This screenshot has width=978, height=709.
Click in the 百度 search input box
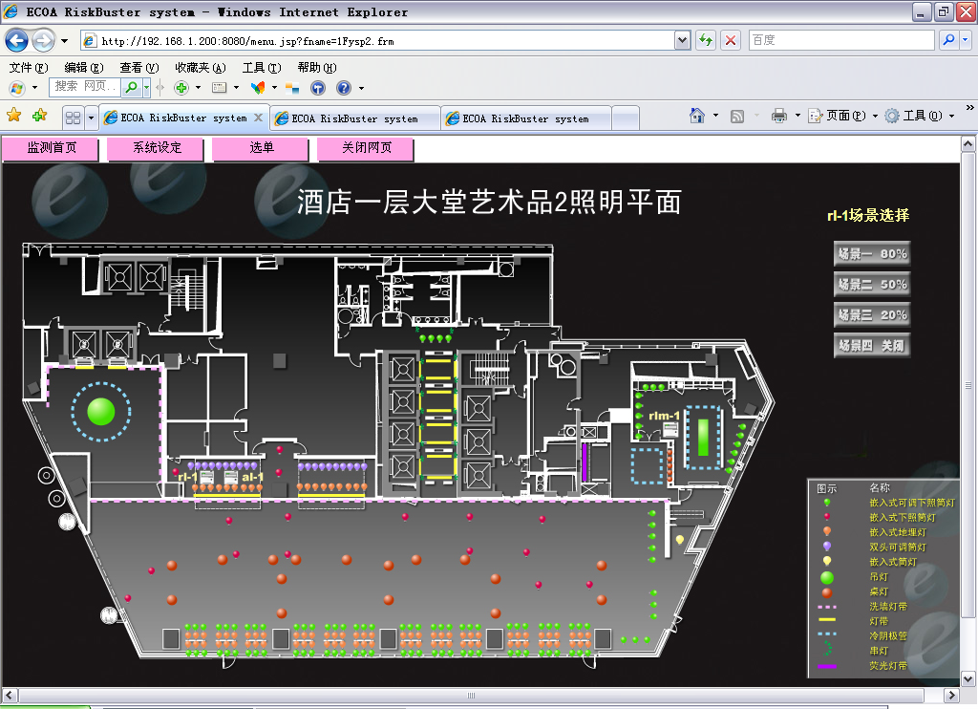click(840, 40)
